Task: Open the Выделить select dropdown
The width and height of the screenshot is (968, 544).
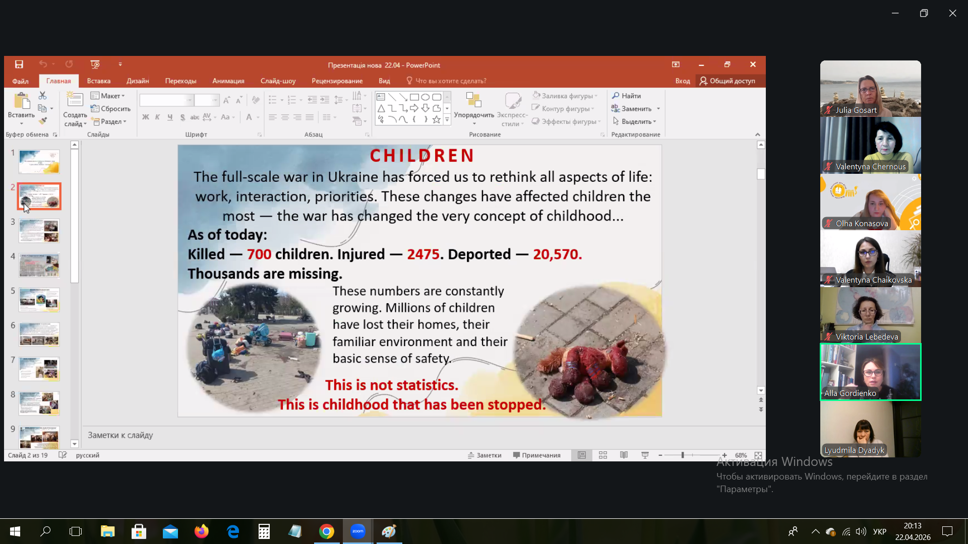Action: point(634,121)
